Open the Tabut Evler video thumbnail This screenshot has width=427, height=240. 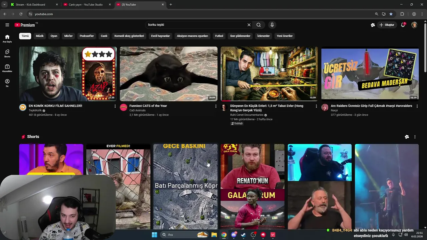(x=269, y=74)
